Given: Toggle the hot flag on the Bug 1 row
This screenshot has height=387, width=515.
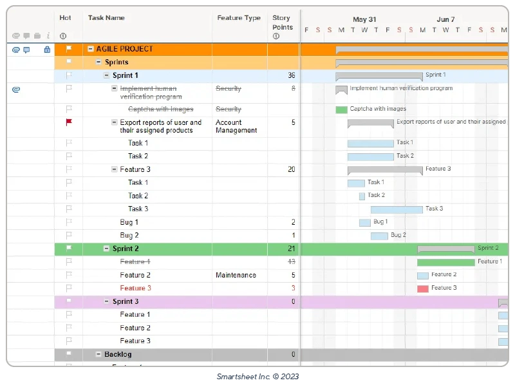Looking at the screenshot, I should [68, 222].
